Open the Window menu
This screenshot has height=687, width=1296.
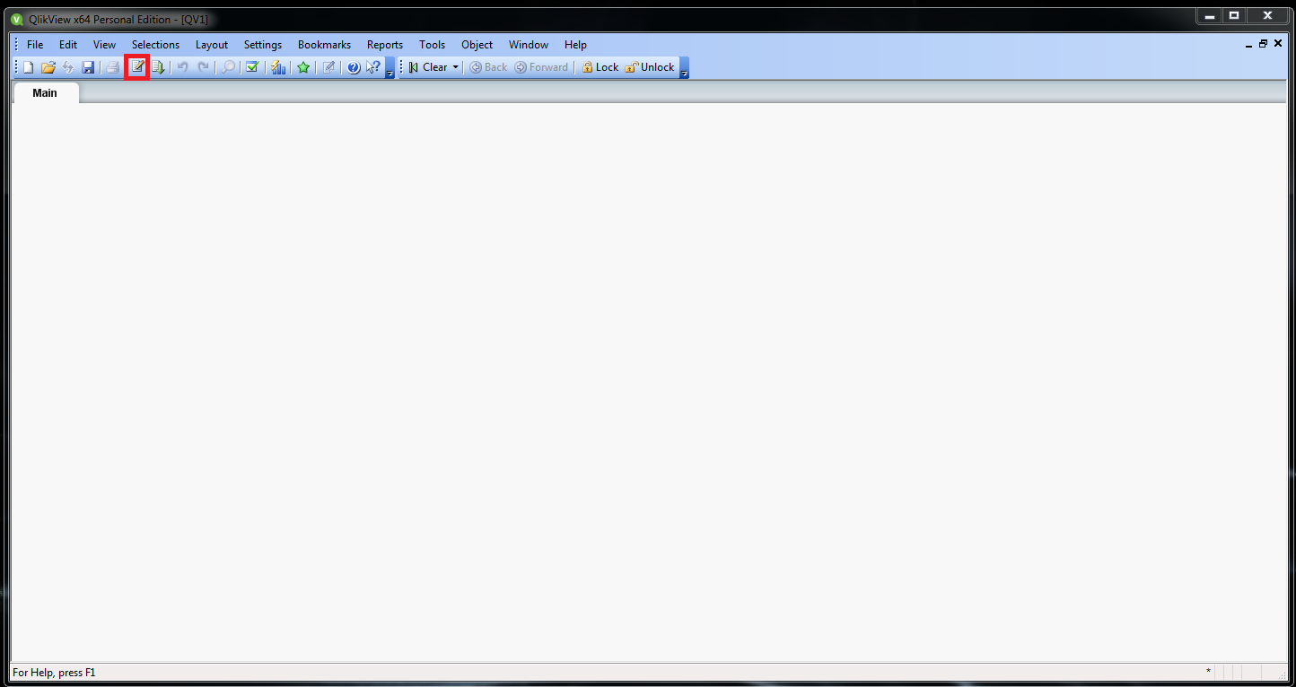pyautogui.click(x=529, y=45)
